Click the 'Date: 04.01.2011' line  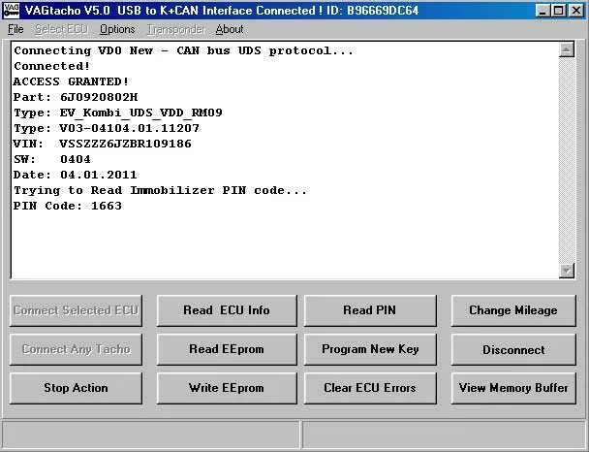[x=76, y=175]
